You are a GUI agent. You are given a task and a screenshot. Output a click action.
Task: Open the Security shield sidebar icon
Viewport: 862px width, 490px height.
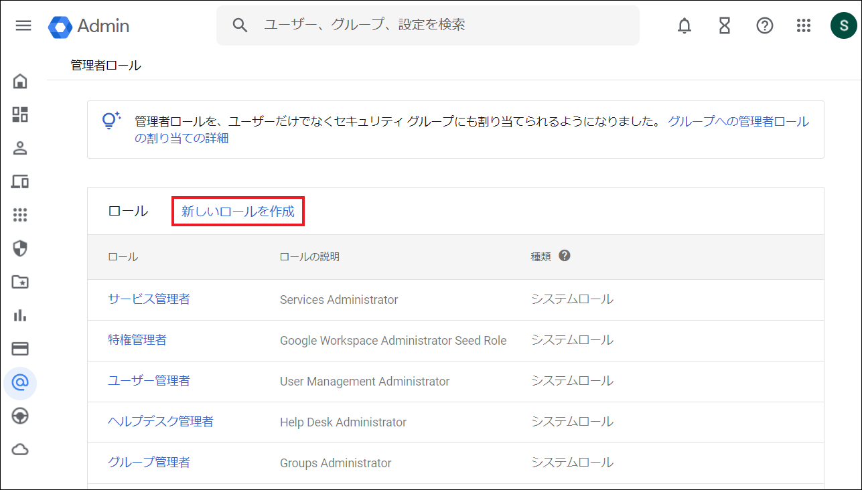pos(20,249)
